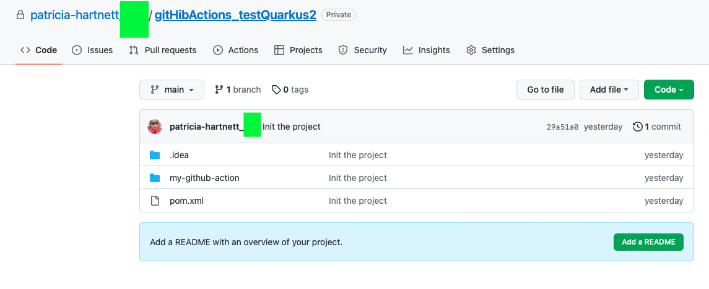Open the .idea folder
Image resolution: width=709 pixels, height=289 pixels.
point(179,155)
